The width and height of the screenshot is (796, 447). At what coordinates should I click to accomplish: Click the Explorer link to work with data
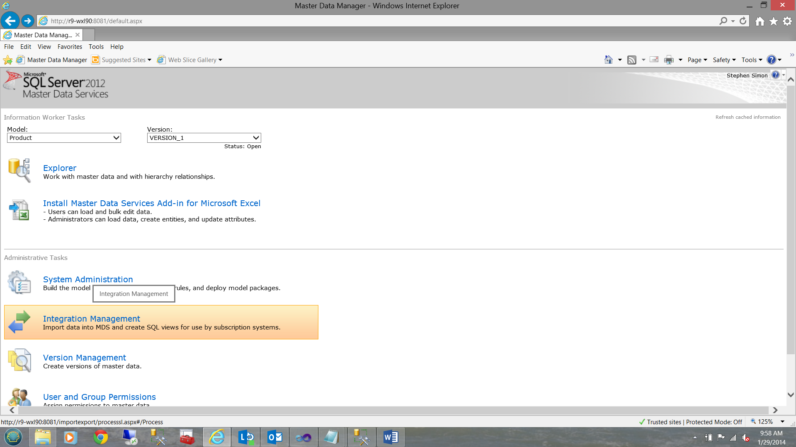[60, 168]
